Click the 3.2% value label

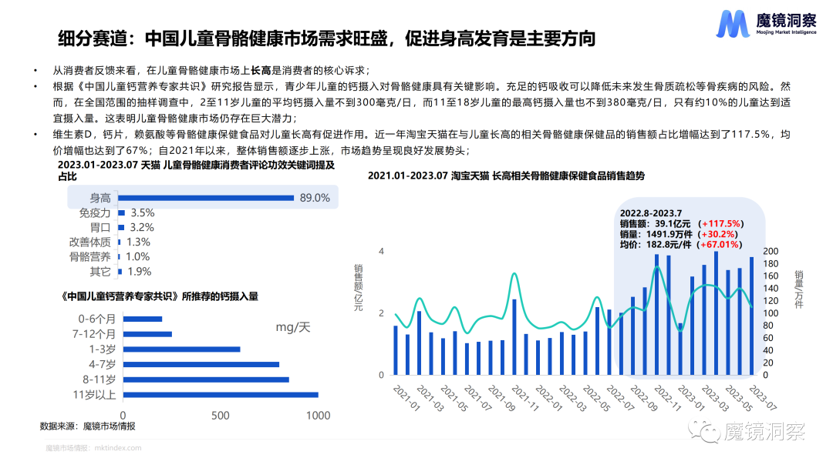click(142, 227)
